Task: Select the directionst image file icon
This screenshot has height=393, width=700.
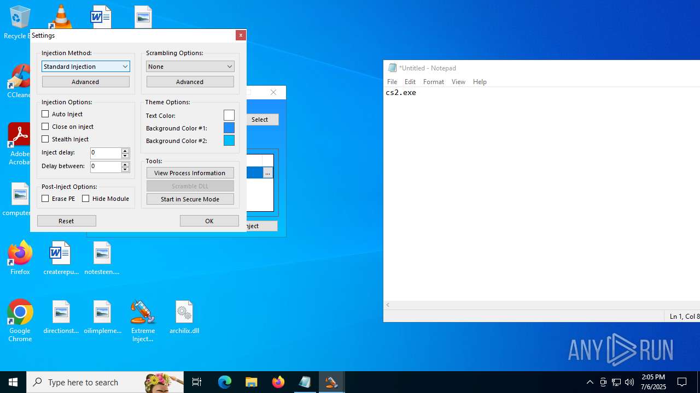Action: (61, 317)
